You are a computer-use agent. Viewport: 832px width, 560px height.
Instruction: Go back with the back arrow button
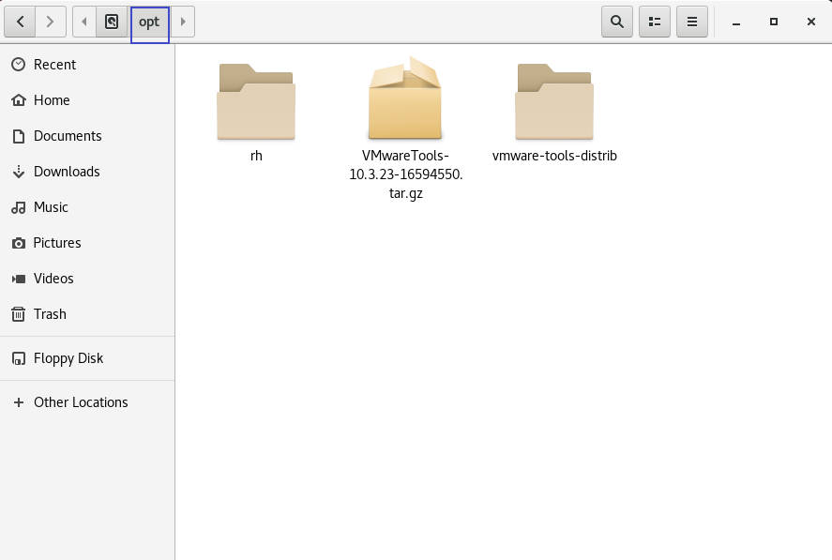click(20, 22)
